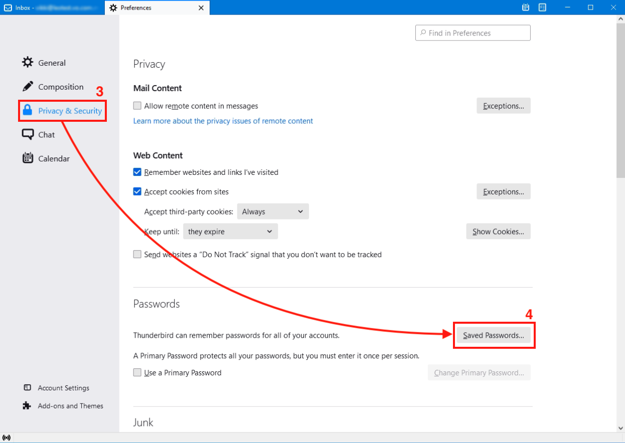This screenshot has width=625, height=443.
Task: Enable Allow remote content in messages
Action: click(x=137, y=106)
